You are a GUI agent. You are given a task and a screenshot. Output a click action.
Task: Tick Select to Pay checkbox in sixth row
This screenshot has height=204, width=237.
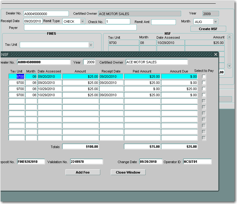(204, 107)
